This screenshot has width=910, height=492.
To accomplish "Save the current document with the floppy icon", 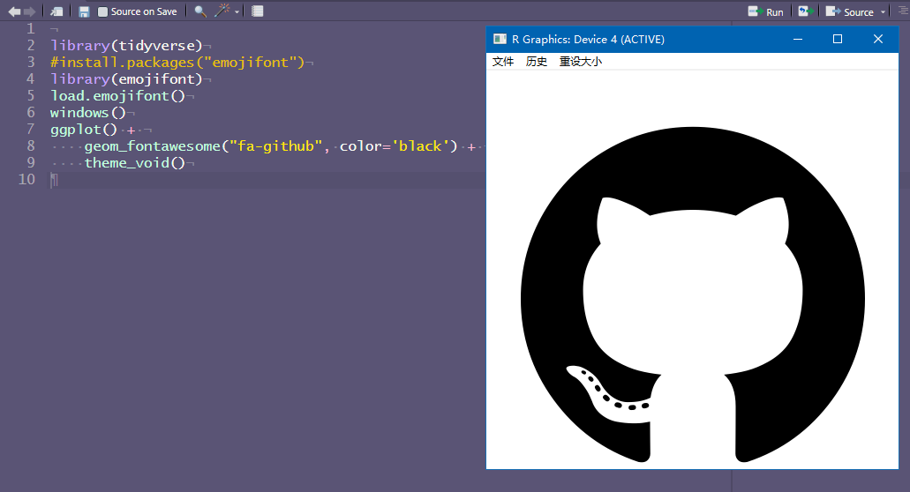I will point(84,11).
